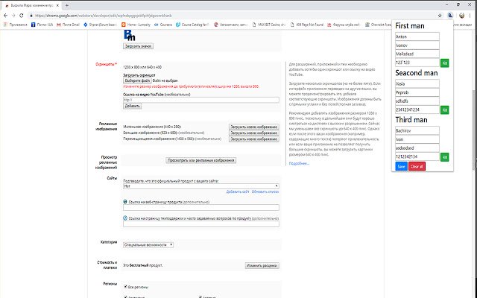Click the Third man field containing asdasdasd

point(417,148)
